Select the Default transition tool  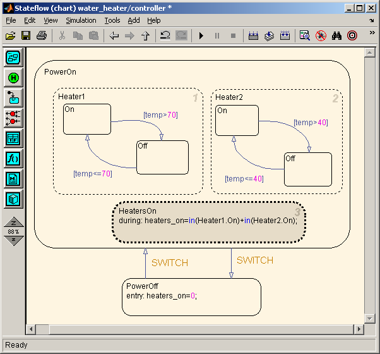13,98
